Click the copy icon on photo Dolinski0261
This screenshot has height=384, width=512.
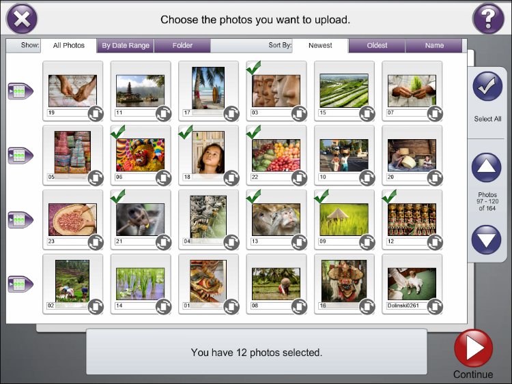point(435,307)
